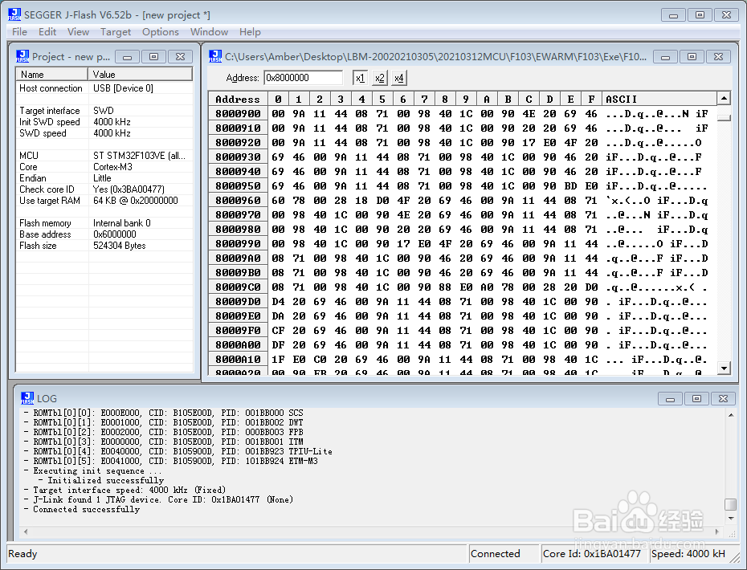Click LOG horizontal scroll left arrow

(26, 531)
